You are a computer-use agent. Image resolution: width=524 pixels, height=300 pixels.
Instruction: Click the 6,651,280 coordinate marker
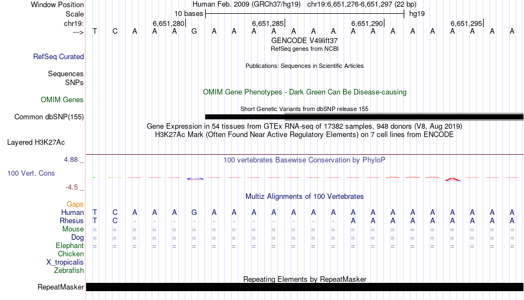click(x=169, y=23)
